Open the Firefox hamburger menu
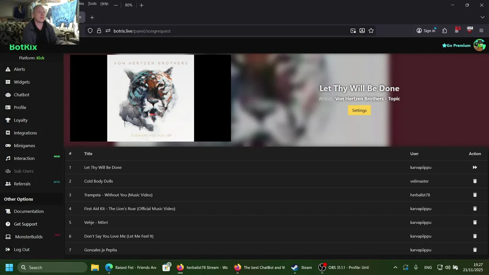The width and height of the screenshot is (489, 275). click(481, 31)
